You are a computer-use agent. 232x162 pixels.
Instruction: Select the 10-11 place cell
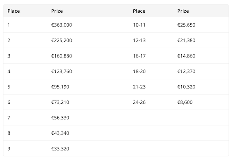(139, 25)
